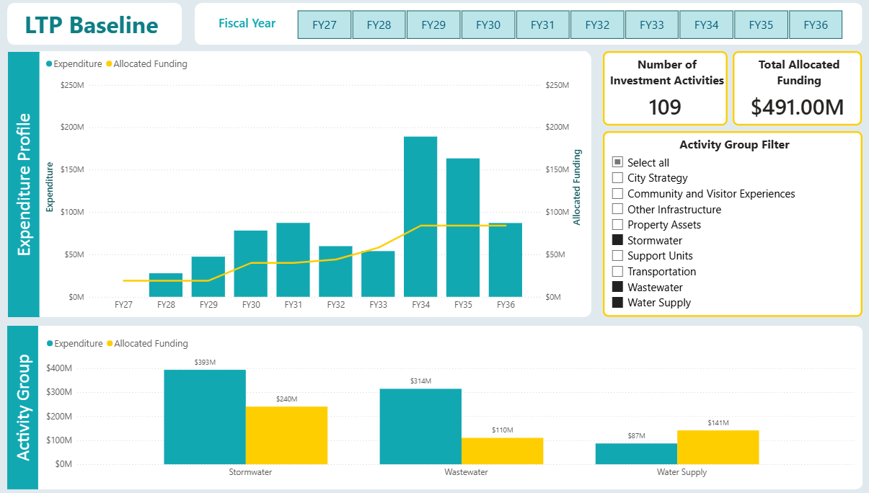Select FY36 fiscal year tile

coord(815,25)
